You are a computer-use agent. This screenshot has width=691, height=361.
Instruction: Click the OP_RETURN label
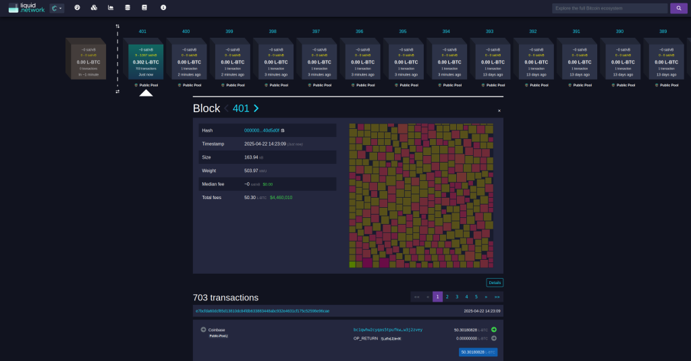tap(366, 339)
